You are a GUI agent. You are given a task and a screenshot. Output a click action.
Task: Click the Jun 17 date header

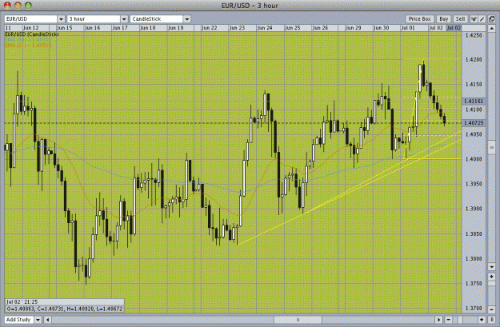120,28
